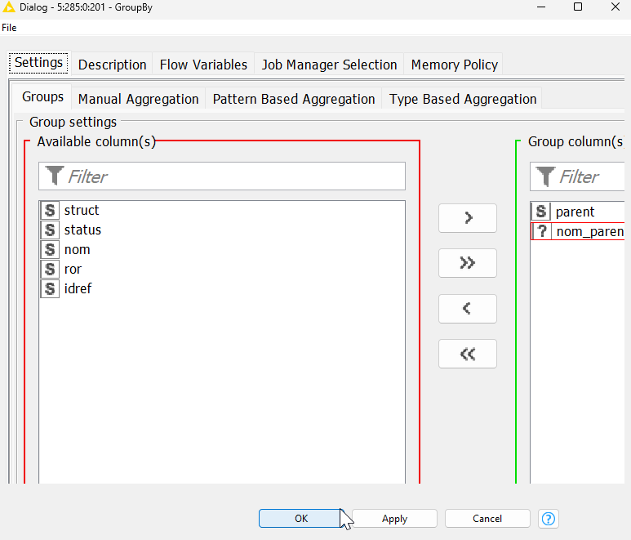Open the Manual Aggregation tab
Image resolution: width=631 pixels, height=540 pixels.
[138, 99]
